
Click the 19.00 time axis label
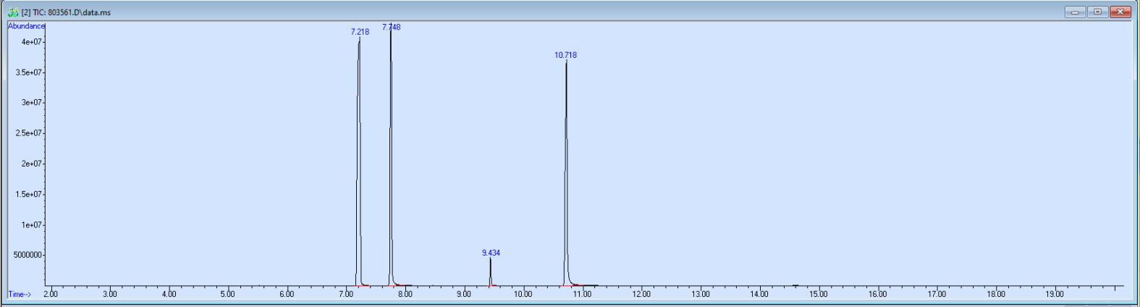pos(1055,294)
